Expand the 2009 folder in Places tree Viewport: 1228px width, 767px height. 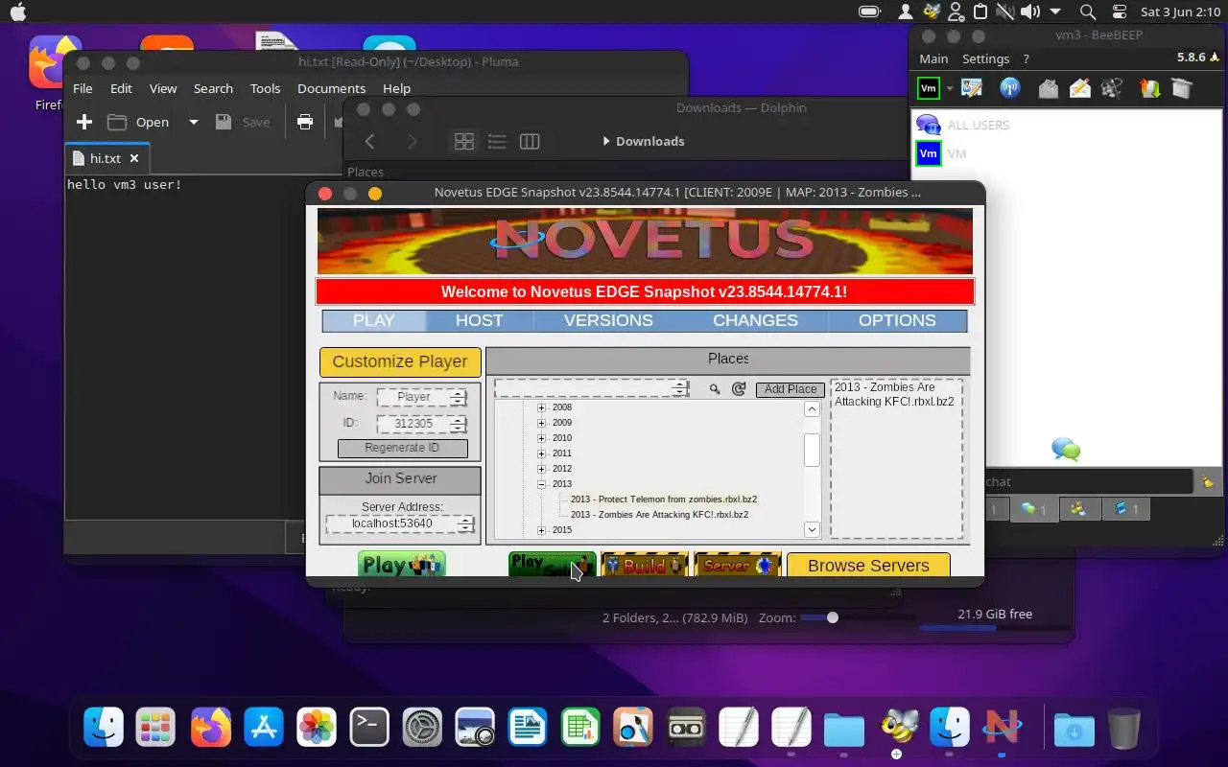tap(541, 423)
